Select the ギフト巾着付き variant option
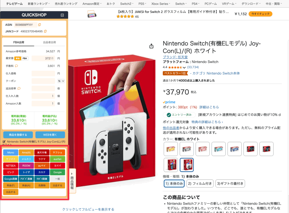Viewport: 289px width, 213px height. click(230, 184)
